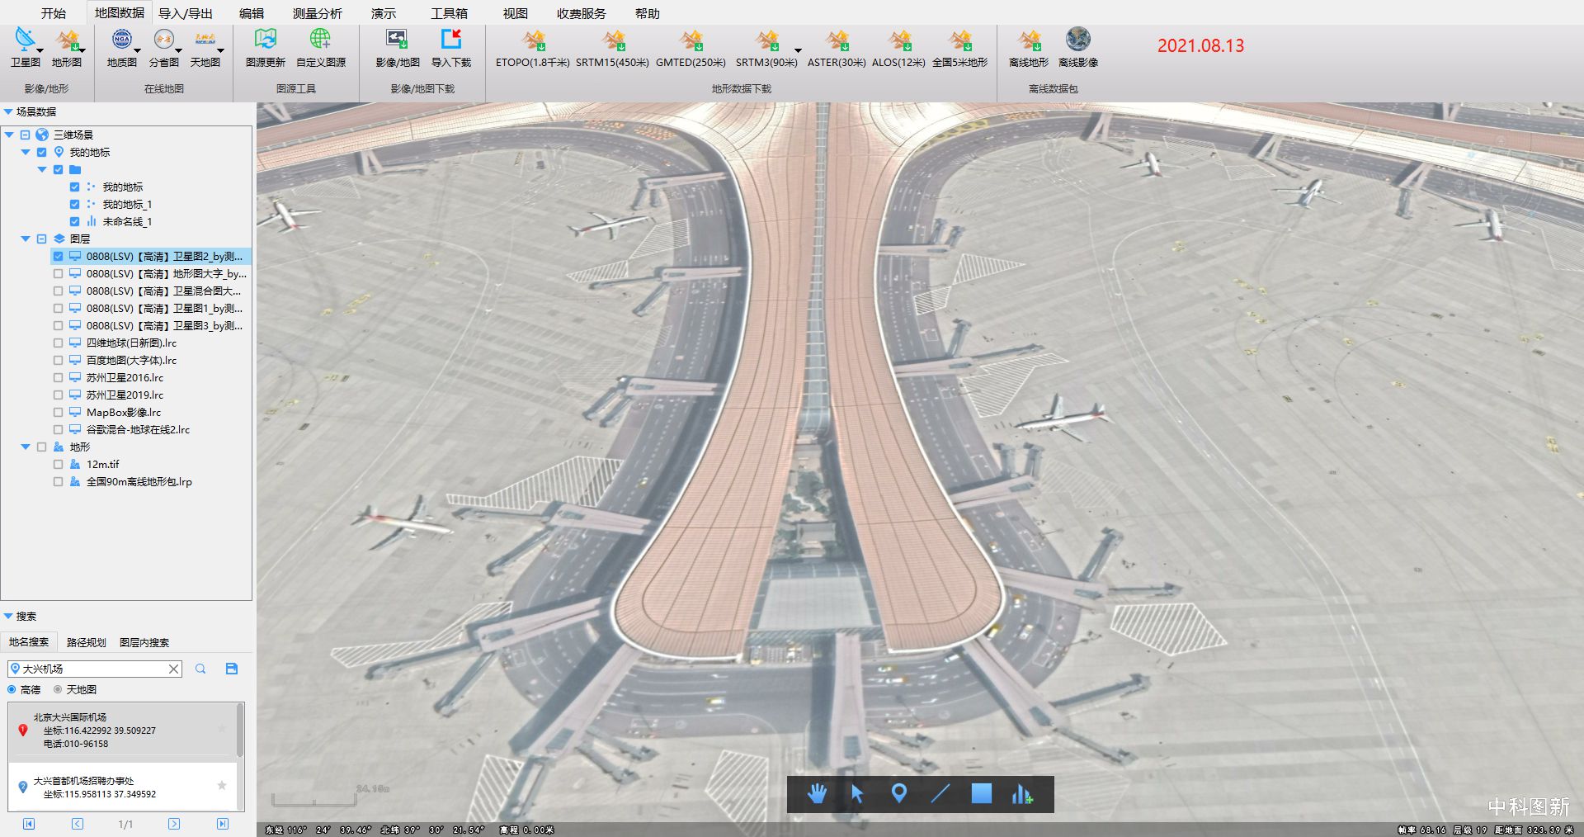Screen dimensions: 1584x837
Task: Enable the 12m.tif terrain checkbox
Action: click(58, 464)
